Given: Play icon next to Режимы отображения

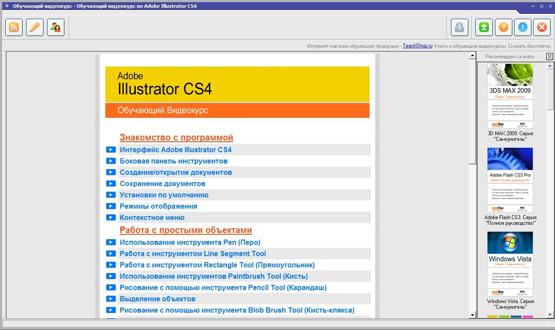Looking at the screenshot, I should click(111, 206).
